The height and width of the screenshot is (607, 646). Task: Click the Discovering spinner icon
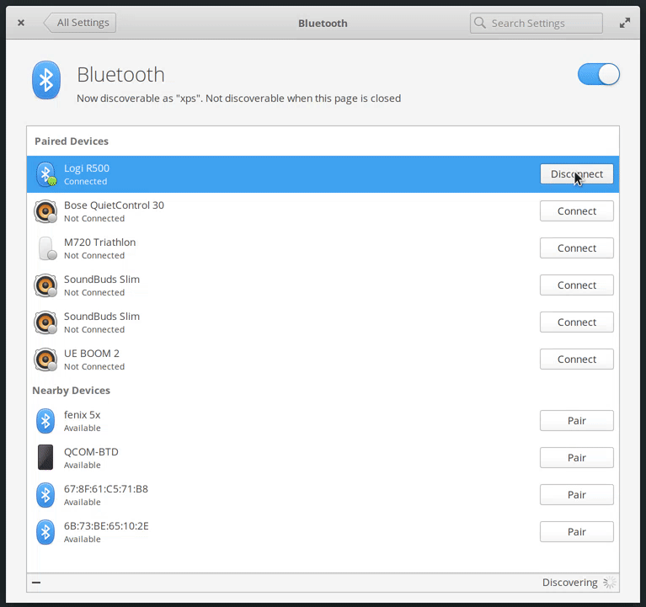[x=609, y=583]
